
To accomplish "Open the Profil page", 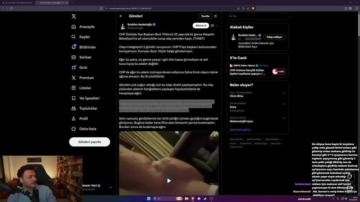I will pos(80,118).
